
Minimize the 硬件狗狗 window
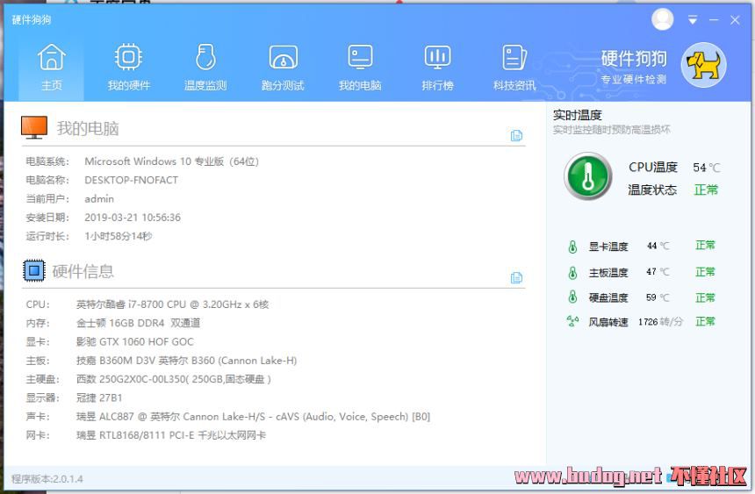tap(714, 19)
